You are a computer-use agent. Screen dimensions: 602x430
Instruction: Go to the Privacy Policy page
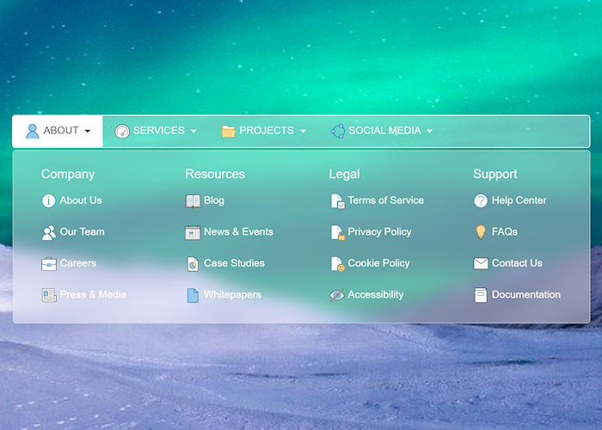(x=379, y=232)
